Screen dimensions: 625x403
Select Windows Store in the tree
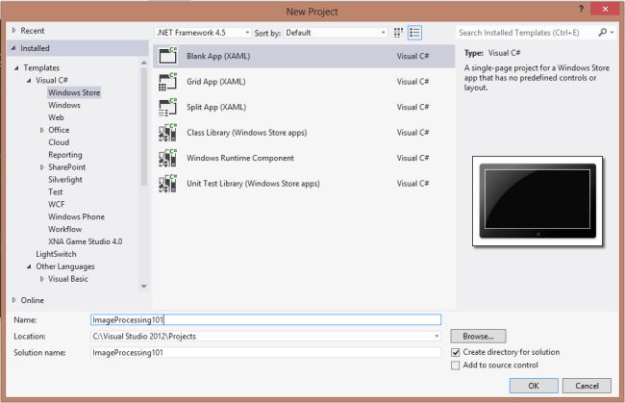pyautogui.click(x=74, y=92)
